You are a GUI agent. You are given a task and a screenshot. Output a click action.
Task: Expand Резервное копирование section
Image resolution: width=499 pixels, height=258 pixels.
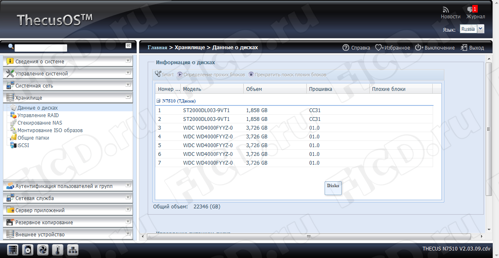point(128,221)
